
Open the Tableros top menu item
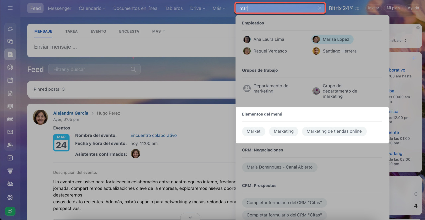(174, 8)
